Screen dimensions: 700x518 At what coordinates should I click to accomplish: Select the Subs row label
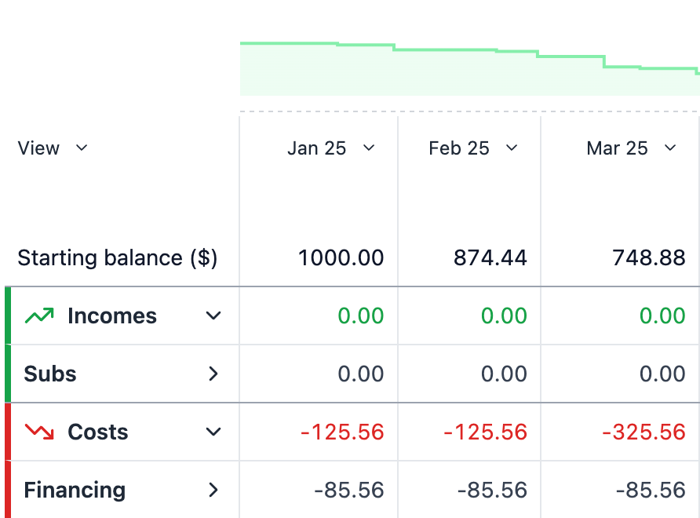pyautogui.click(x=50, y=374)
